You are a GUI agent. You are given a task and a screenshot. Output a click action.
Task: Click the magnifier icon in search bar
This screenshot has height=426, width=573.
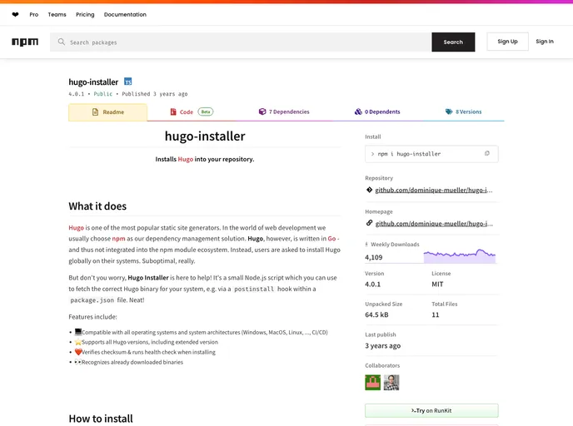pyautogui.click(x=62, y=42)
